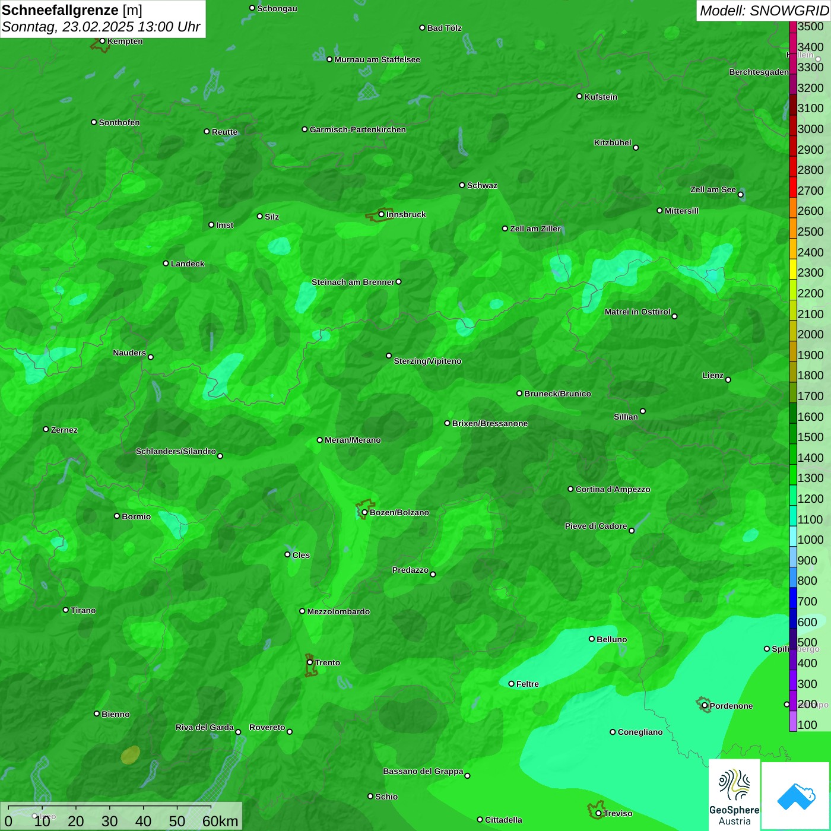This screenshot has height=831, width=831.
Task: Click the 'Garmisch-Partenkirchen' label
Action: (358, 129)
